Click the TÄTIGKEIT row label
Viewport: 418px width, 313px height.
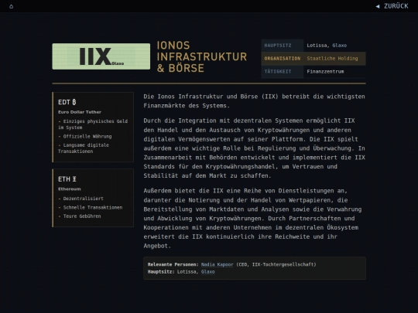click(278, 72)
